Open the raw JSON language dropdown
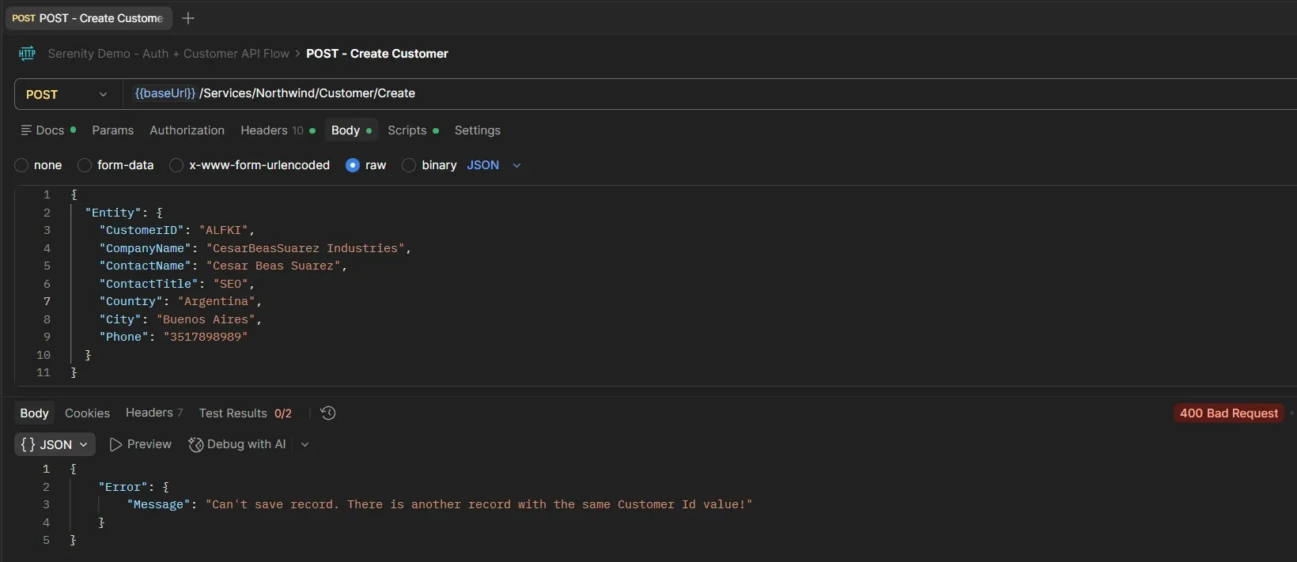The width and height of the screenshot is (1297, 562). [494, 165]
